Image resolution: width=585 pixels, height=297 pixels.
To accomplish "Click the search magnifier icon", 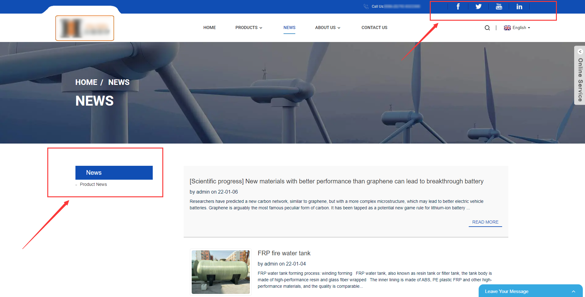I will coord(487,28).
